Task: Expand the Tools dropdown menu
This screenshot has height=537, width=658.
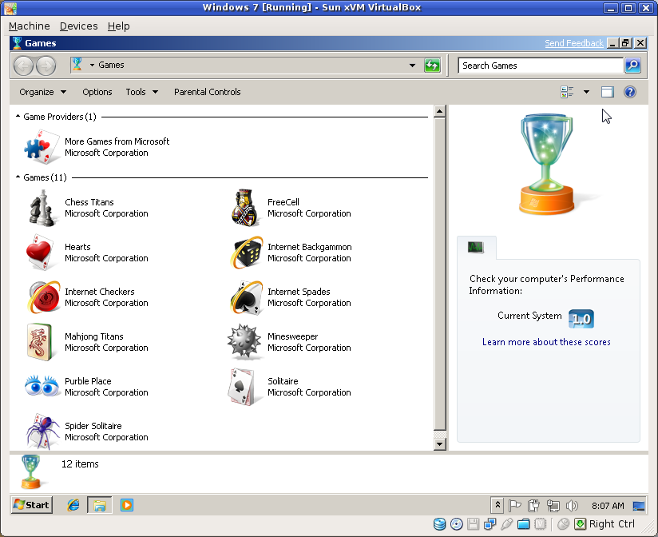Action: 141,92
